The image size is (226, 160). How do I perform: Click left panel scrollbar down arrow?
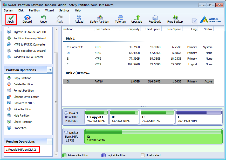(x=56, y=155)
